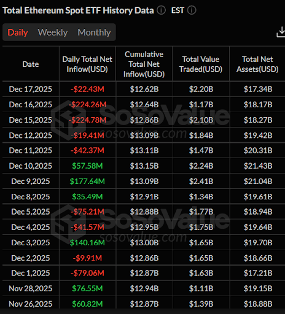Select the Dec 1,2025 date cell
285x314 pixels.
coord(31,273)
